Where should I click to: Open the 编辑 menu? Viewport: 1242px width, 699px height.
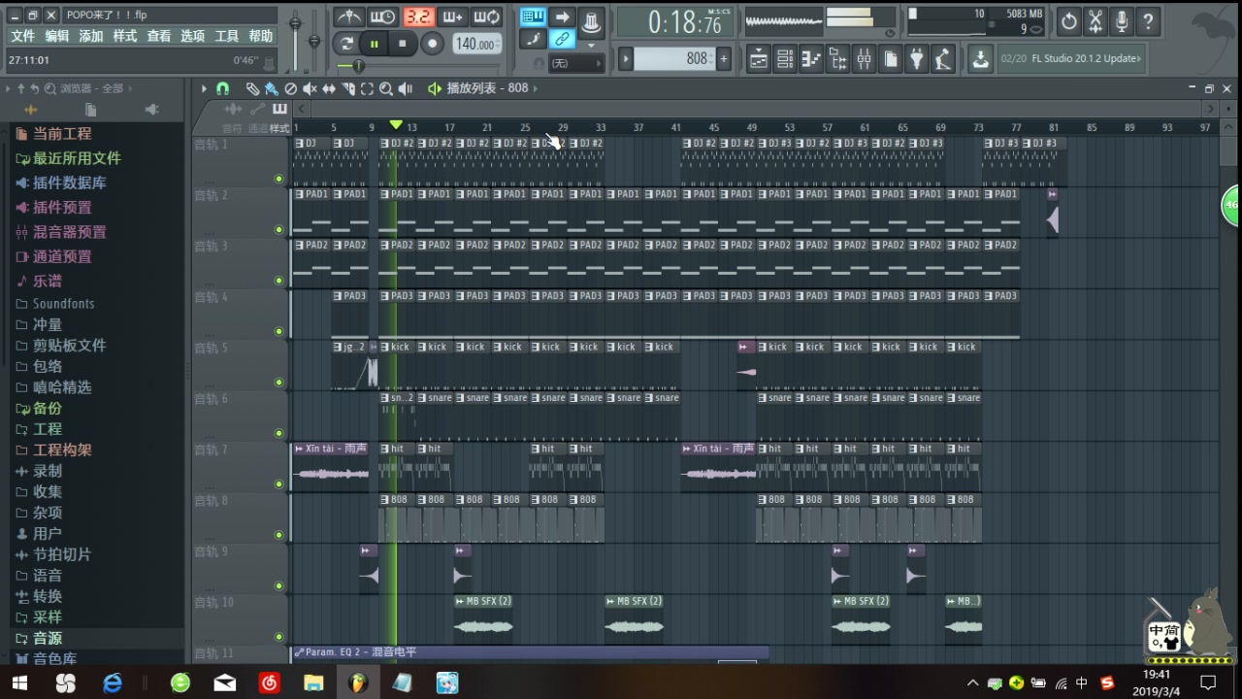click(57, 36)
